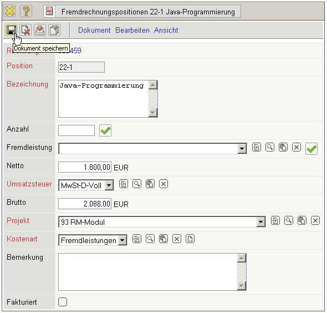327x313 pixels.
Task: Clear Projekt selection with X icon
Action: click(315, 220)
